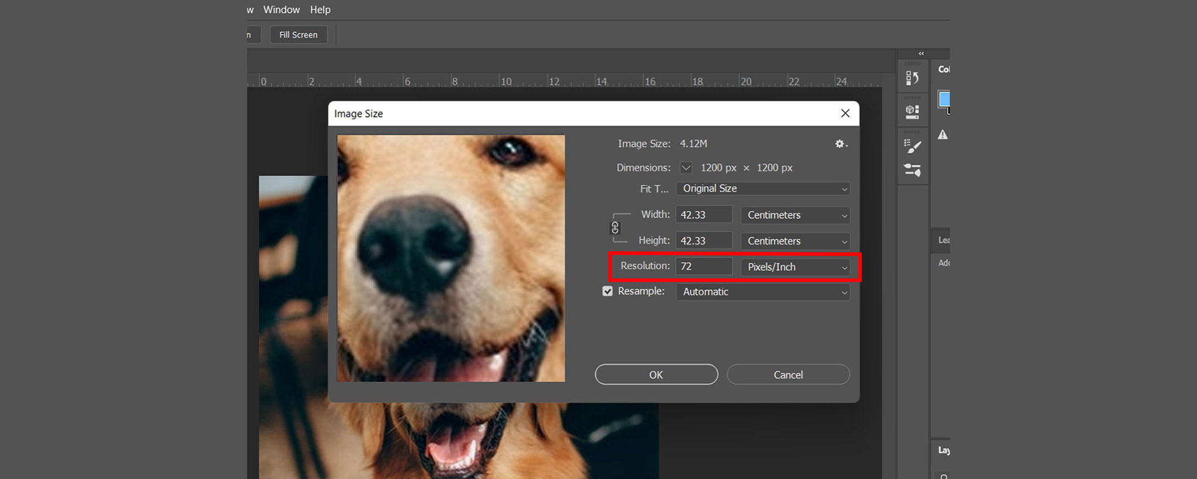Open the Brushes slider panel icon
This screenshot has width=1197, height=479.
(912, 170)
